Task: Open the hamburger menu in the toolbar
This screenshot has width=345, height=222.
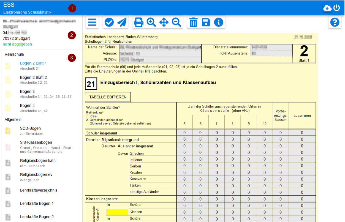Action: pos(92,22)
